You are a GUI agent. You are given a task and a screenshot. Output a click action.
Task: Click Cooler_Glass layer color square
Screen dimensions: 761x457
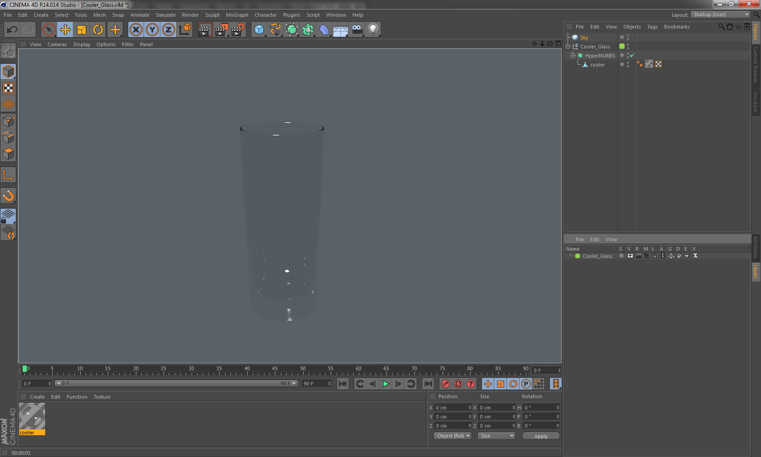[x=622, y=46]
